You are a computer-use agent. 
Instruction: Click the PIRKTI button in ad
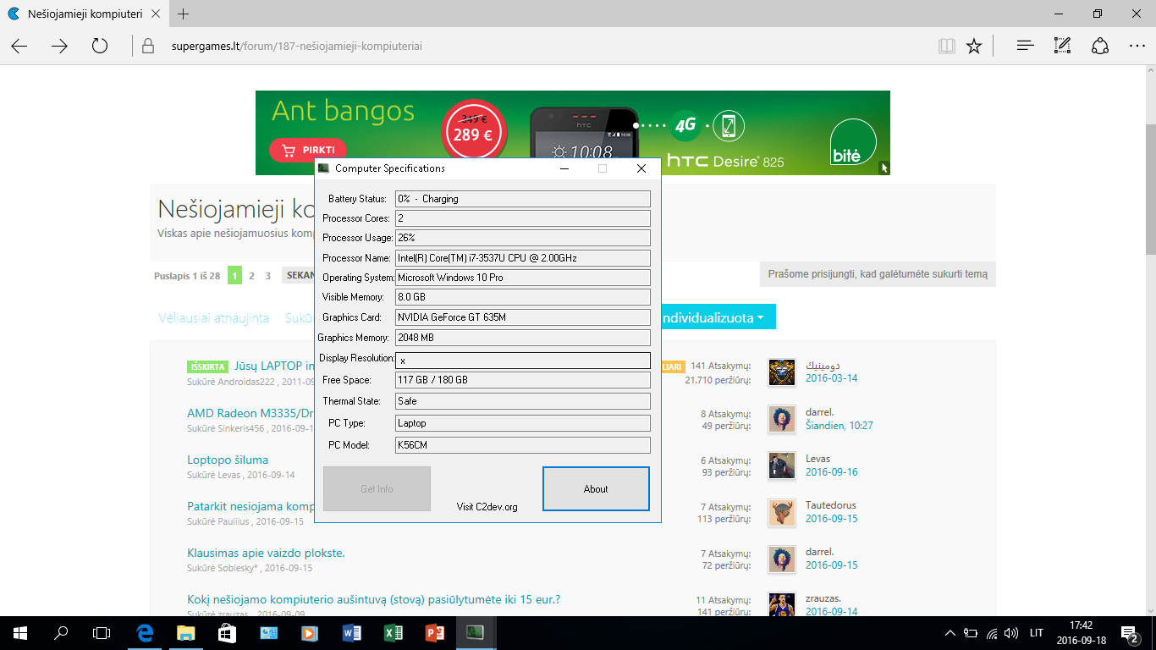[x=308, y=150]
